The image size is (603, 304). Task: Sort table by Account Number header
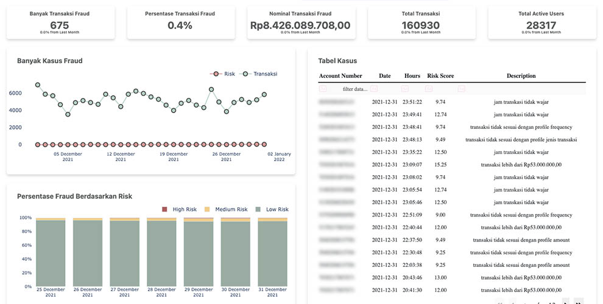tap(340, 76)
